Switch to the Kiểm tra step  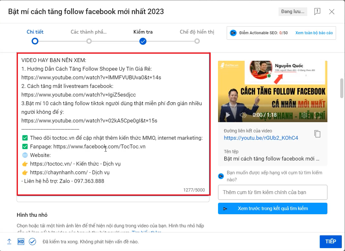(143, 41)
